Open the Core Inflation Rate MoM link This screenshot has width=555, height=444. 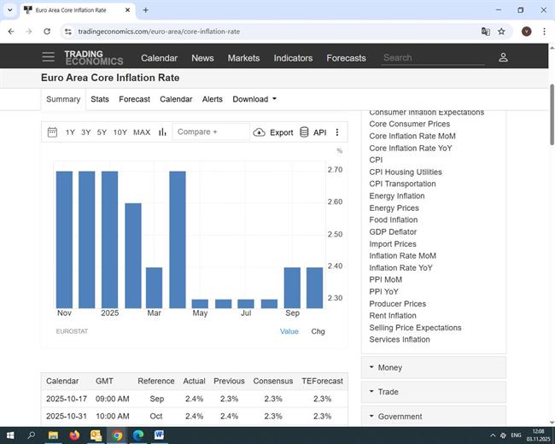(412, 136)
